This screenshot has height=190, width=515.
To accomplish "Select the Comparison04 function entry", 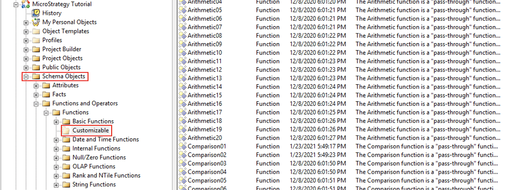I will click(x=207, y=172).
